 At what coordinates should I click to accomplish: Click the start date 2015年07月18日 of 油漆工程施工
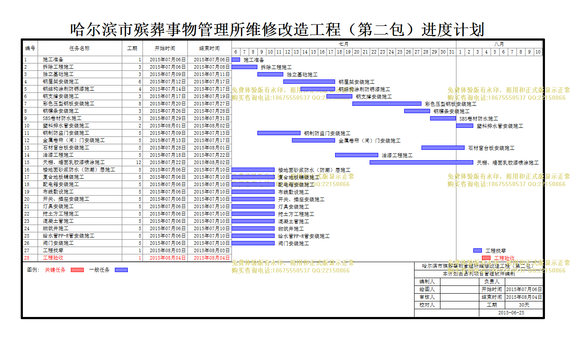click(x=168, y=155)
